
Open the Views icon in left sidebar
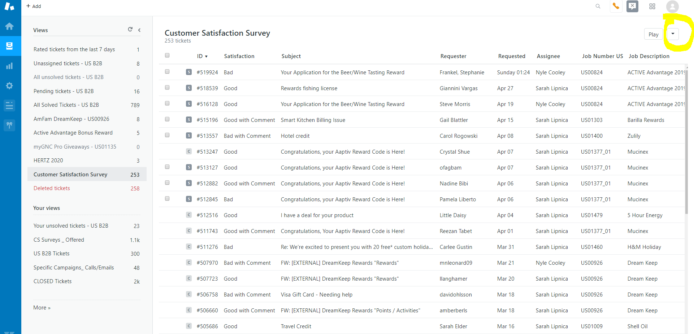(10, 46)
